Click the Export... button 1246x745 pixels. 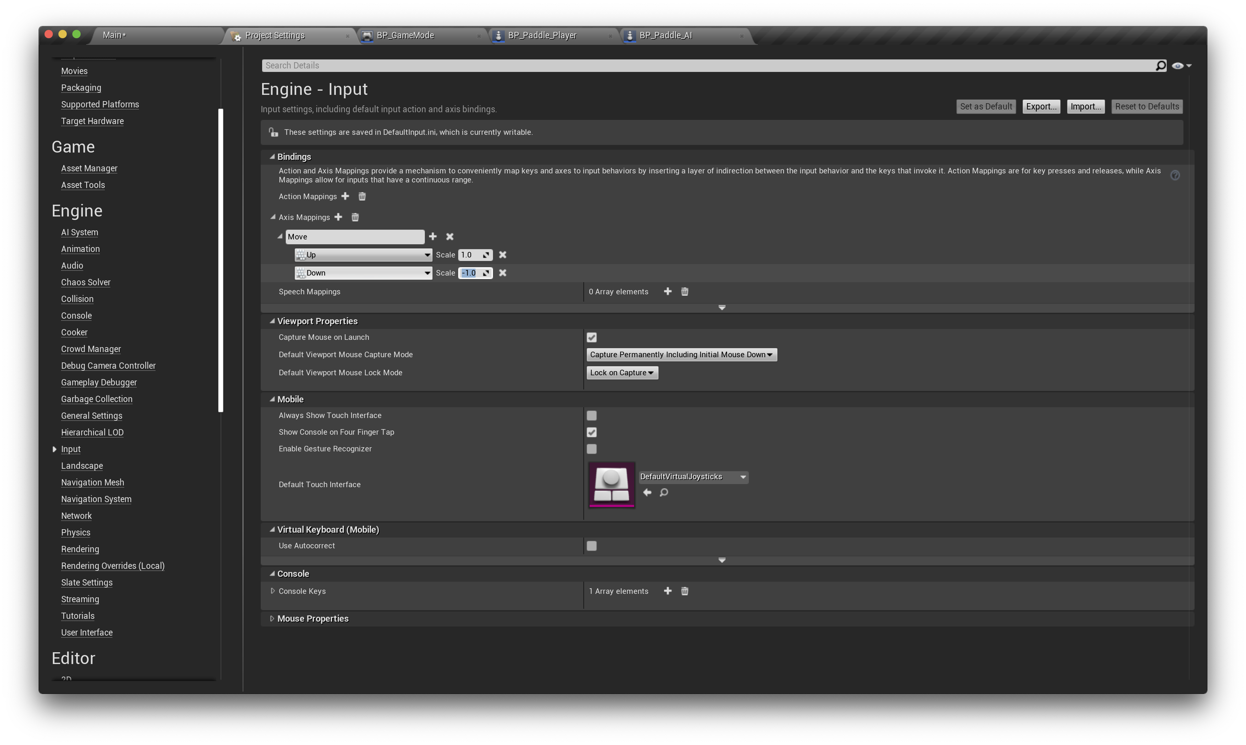tap(1041, 106)
